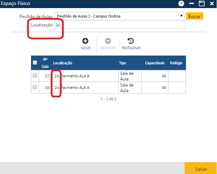Viewport: 217px width, 174px height.
Task: Click the REMOVER minus icon
Action: pos(108,41)
